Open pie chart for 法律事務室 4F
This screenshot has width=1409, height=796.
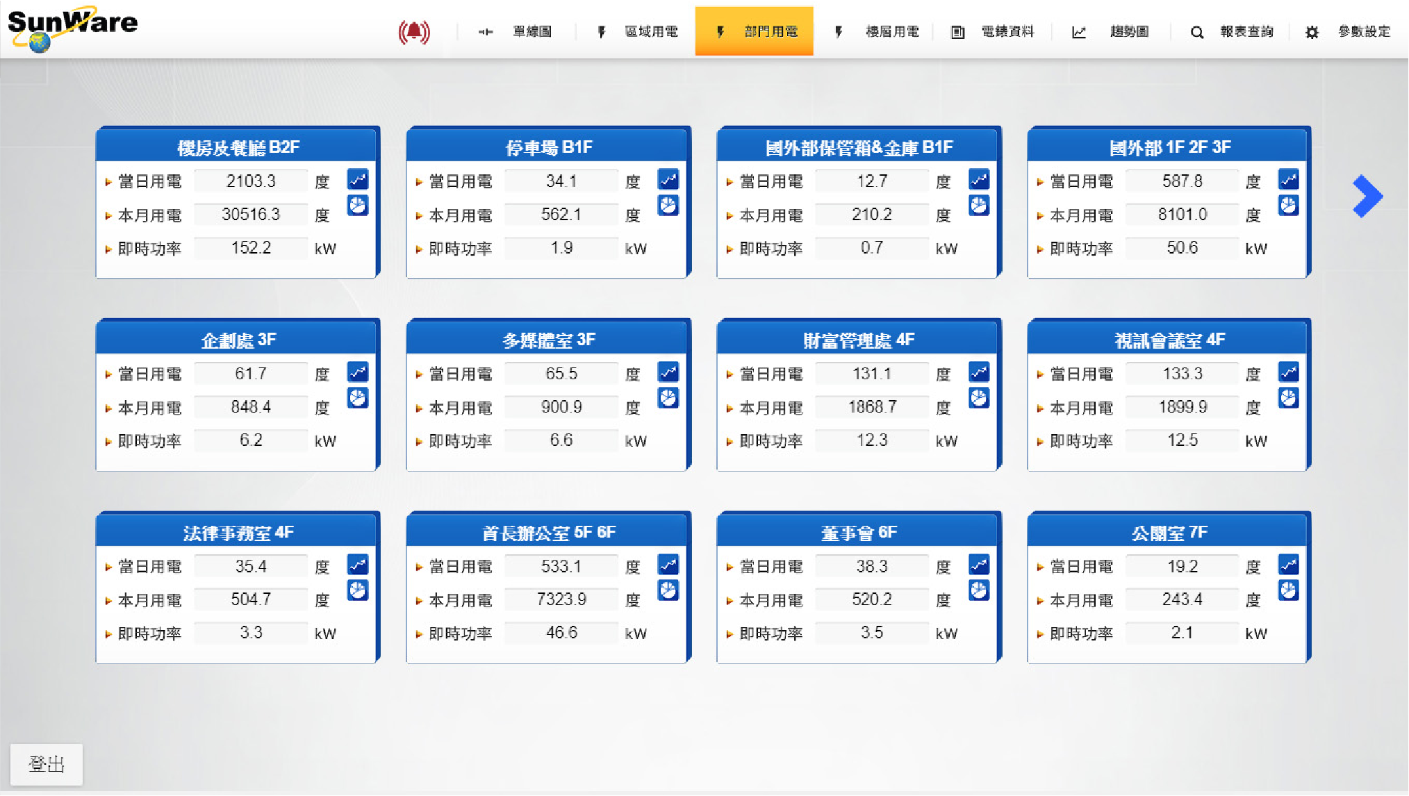point(358,590)
